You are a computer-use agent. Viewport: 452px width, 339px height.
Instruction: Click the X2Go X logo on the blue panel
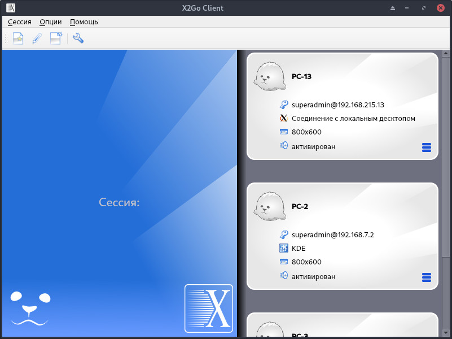pos(209,308)
